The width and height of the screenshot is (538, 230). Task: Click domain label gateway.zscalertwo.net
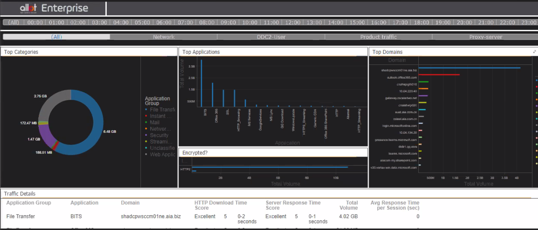coord(401,98)
